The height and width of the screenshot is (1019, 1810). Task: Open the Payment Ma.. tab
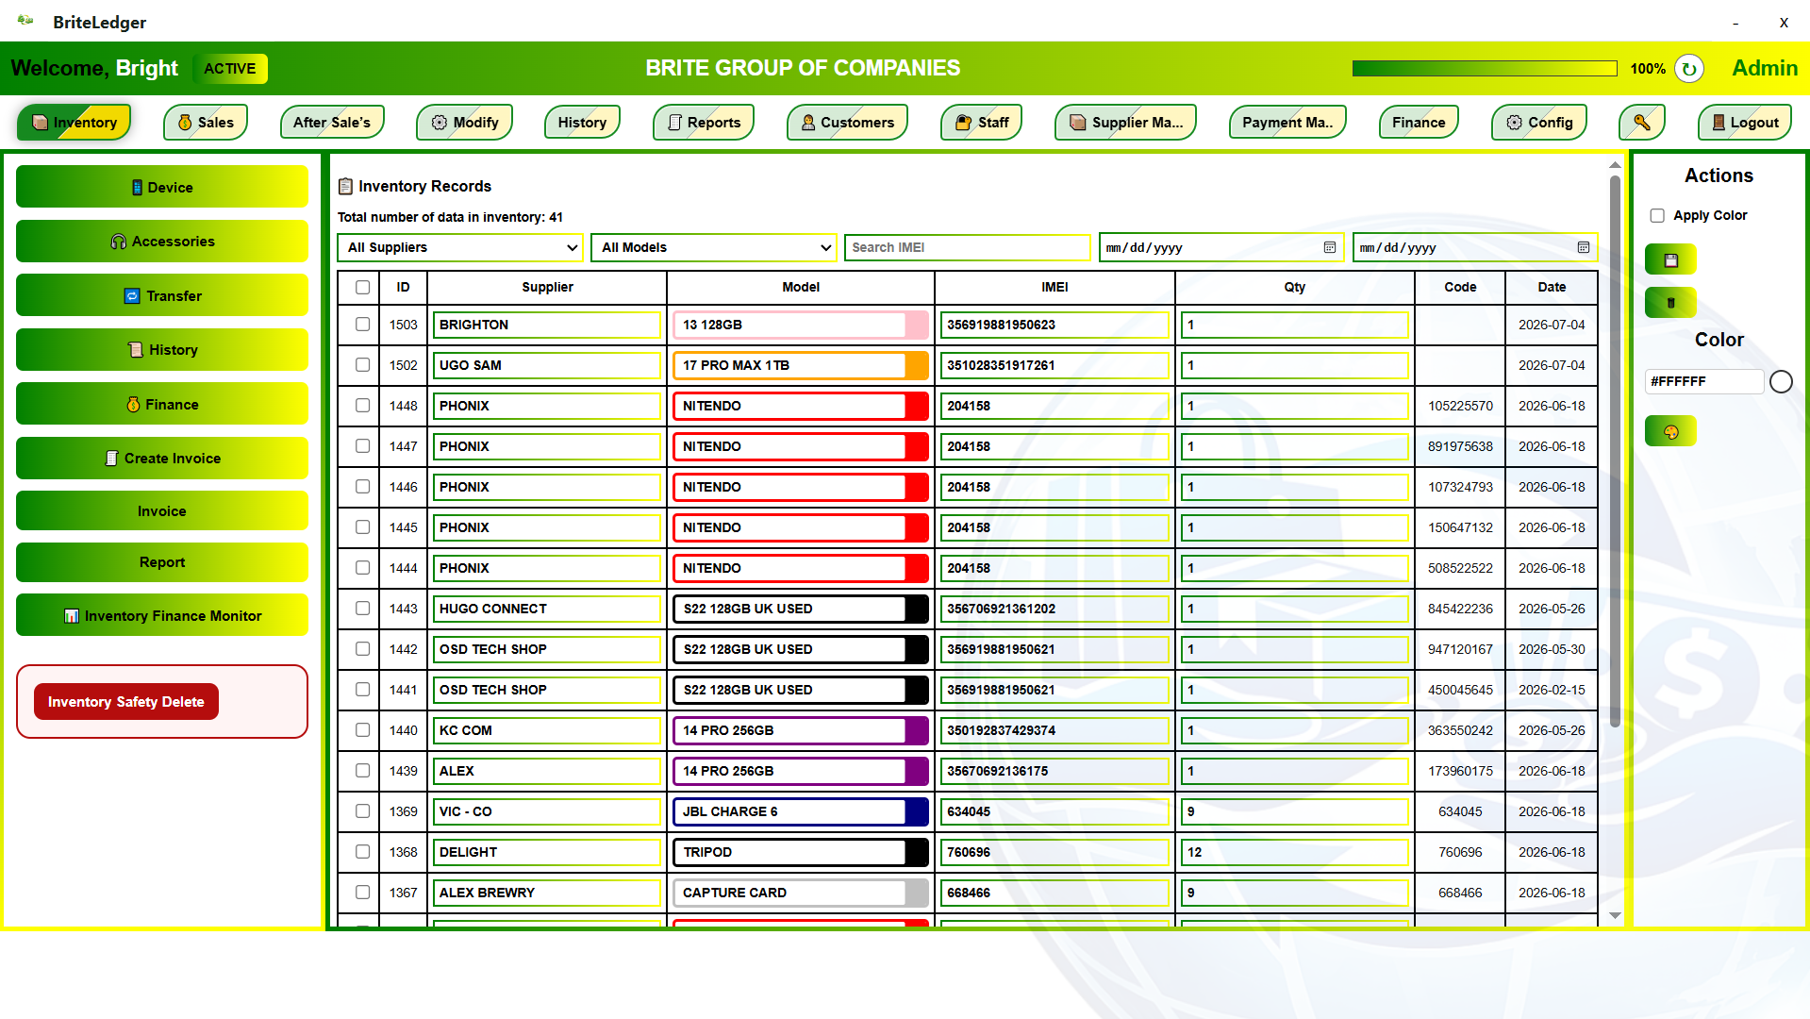tap(1287, 123)
